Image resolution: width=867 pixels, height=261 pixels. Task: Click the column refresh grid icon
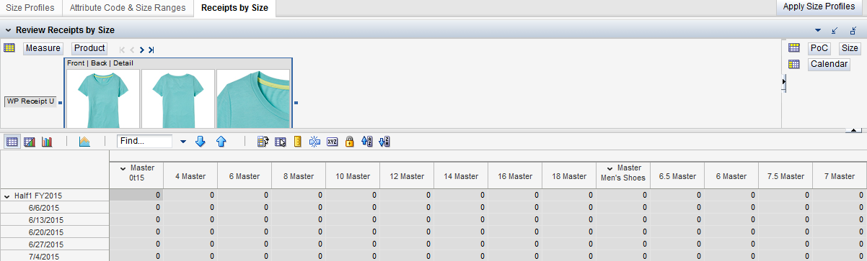(x=263, y=142)
